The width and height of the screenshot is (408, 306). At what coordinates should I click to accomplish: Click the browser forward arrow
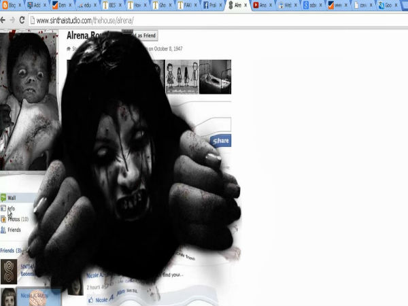[x=12, y=20]
